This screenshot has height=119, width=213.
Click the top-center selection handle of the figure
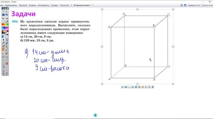click(x=137, y=9)
